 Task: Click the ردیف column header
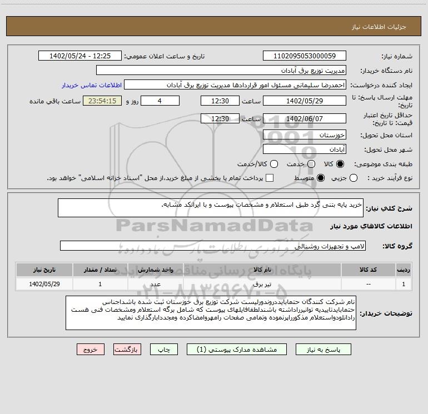pos(404,270)
